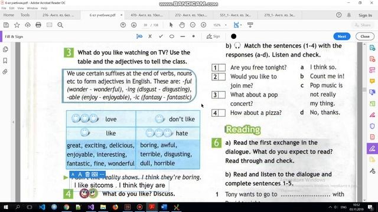Open Windows Start menu

[5, 207]
